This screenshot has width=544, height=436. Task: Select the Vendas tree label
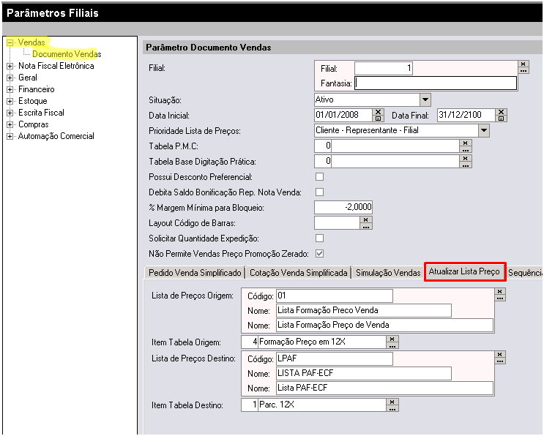(x=31, y=42)
